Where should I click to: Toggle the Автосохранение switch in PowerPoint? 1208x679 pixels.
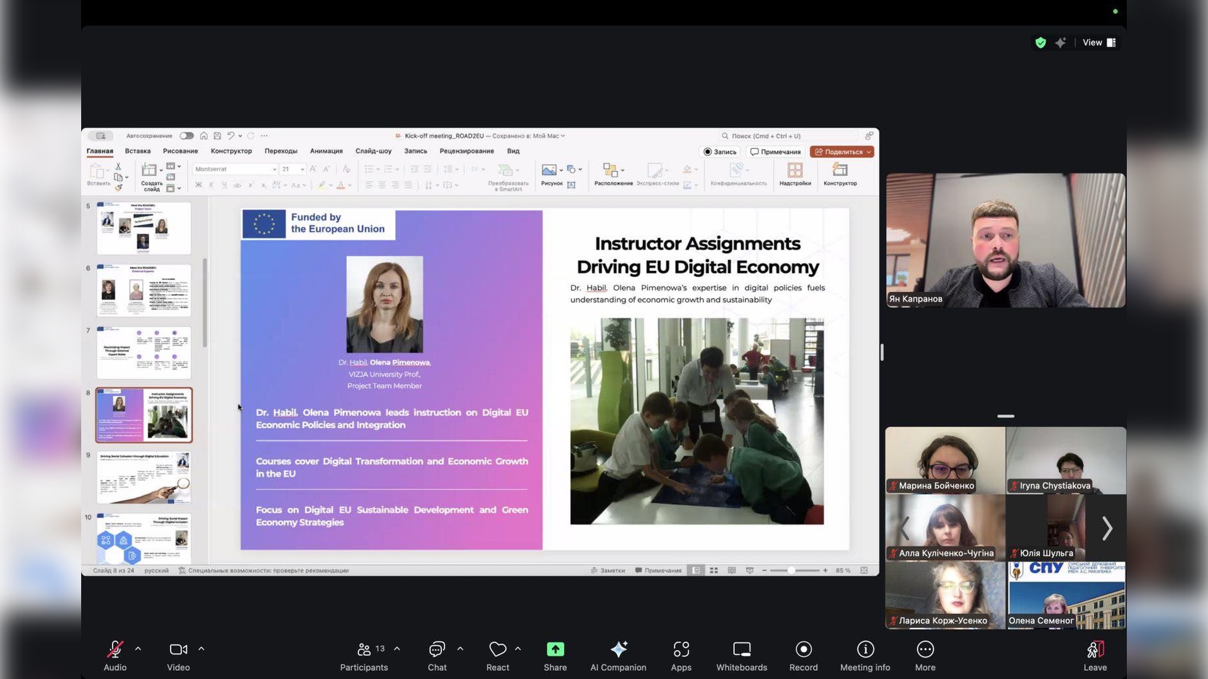[x=187, y=136]
